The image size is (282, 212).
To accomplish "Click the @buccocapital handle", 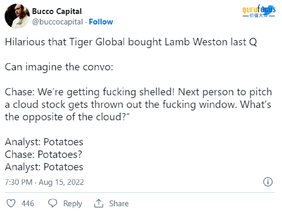I will [x=57, y=22].
